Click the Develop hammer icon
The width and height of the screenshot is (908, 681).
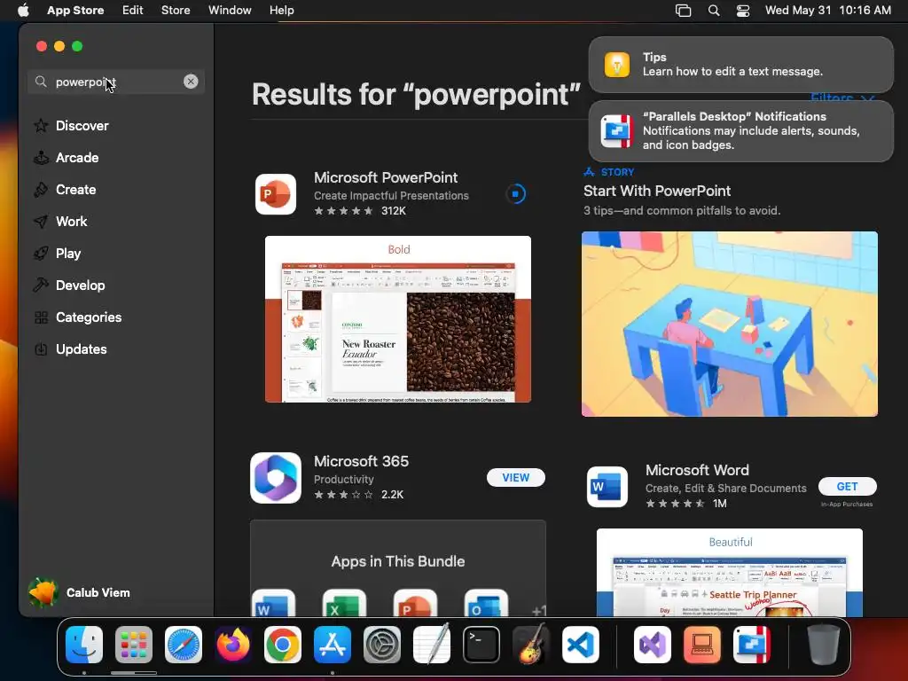41,285
